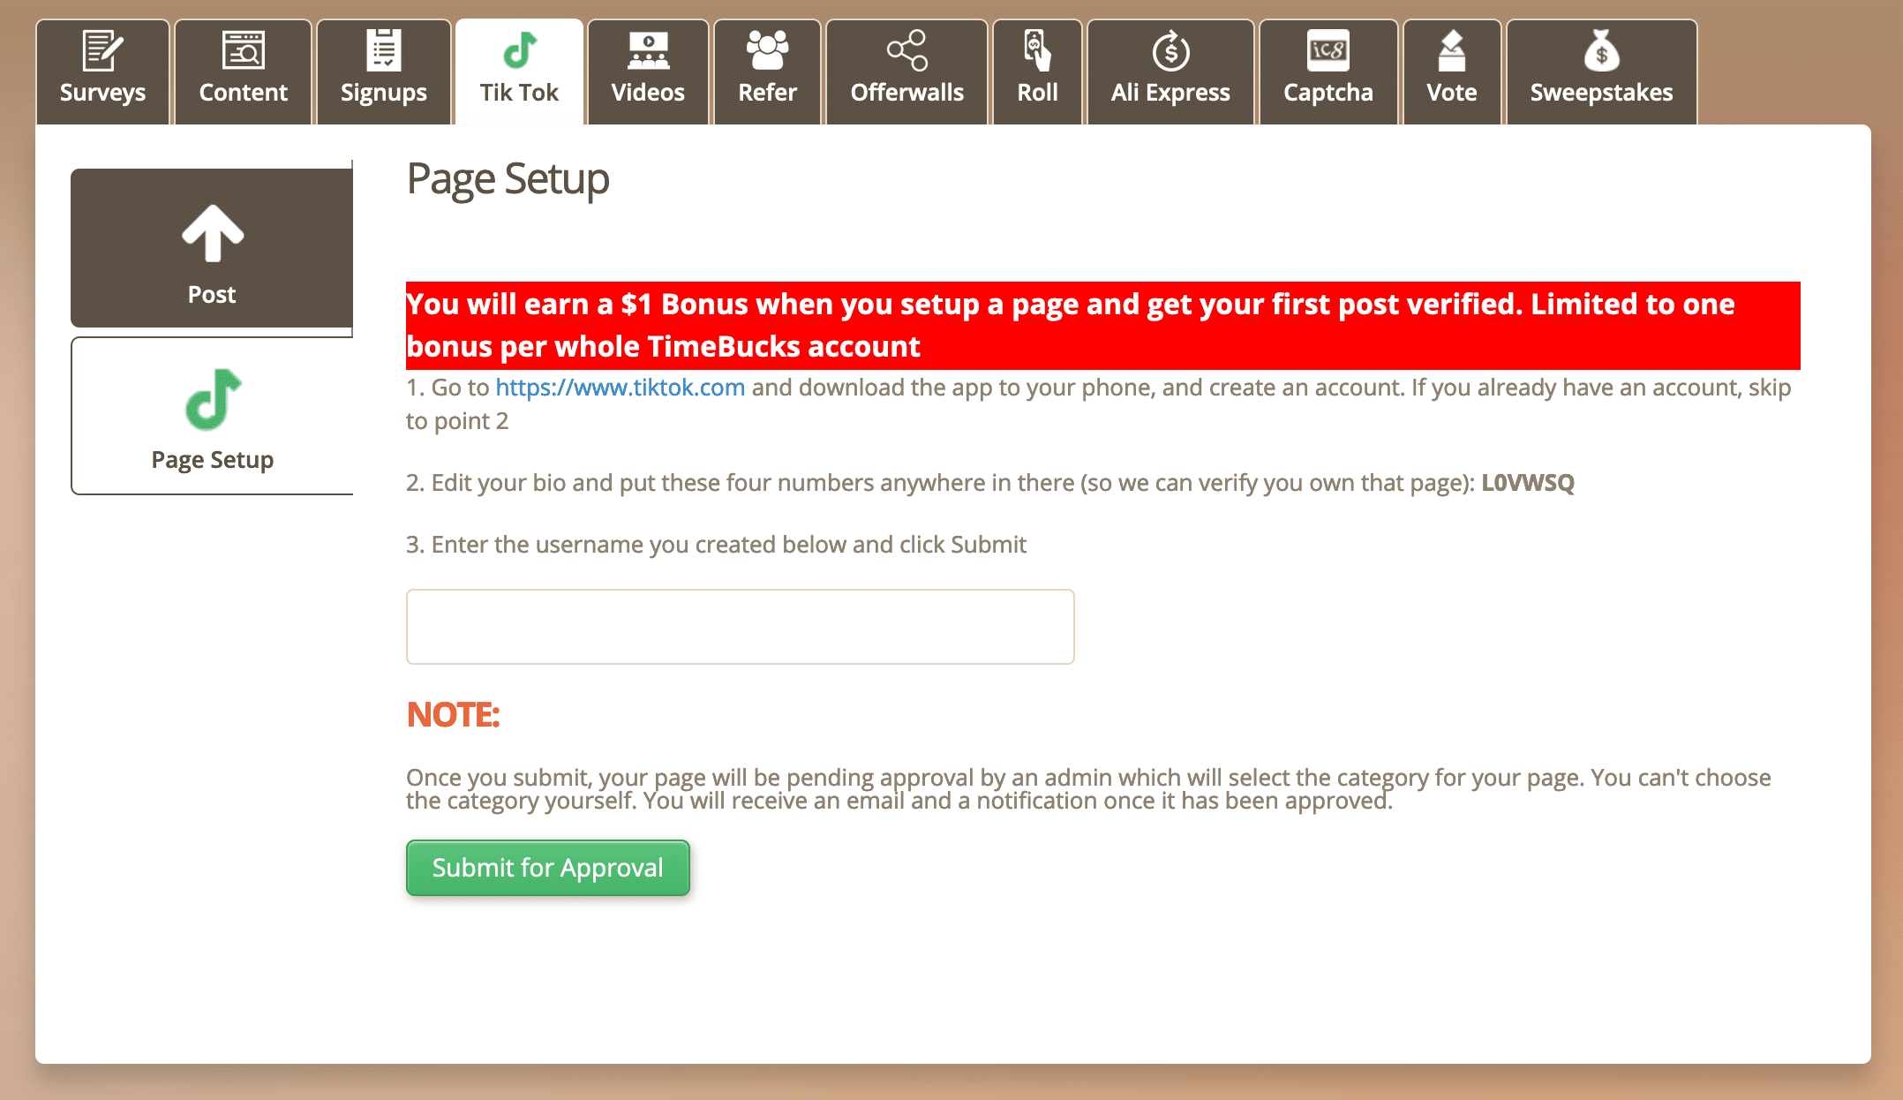Viewport: 1903px width, 1100px height.
Task: Open the Surveys tab
Action: (x=102, y=72)
